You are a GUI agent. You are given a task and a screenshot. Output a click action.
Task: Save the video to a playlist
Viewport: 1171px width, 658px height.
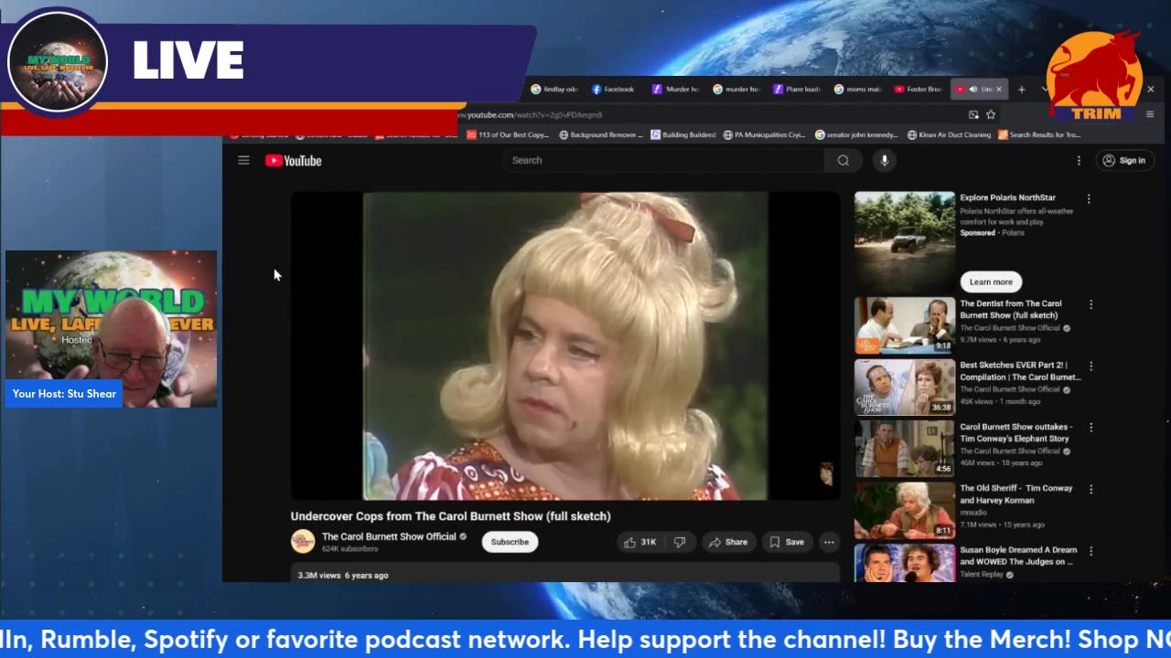click(x=787, y=542)
